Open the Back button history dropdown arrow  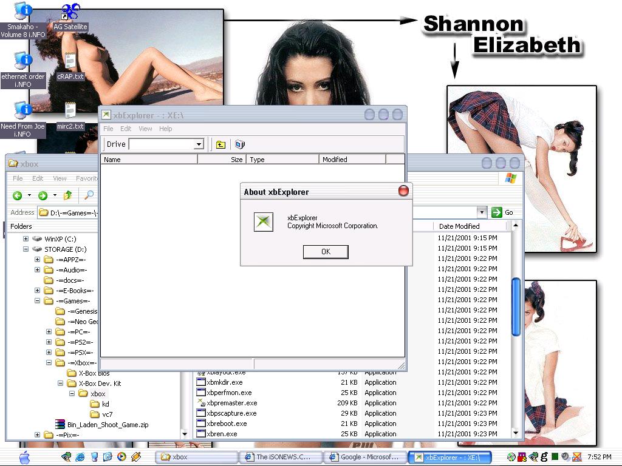tap(29, 195)
